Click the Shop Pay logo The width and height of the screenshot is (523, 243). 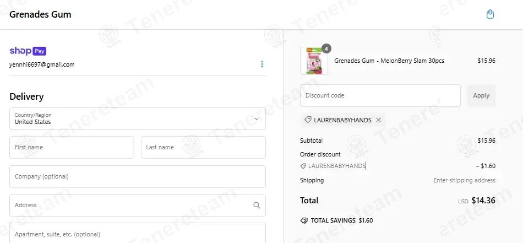[28, 51]
